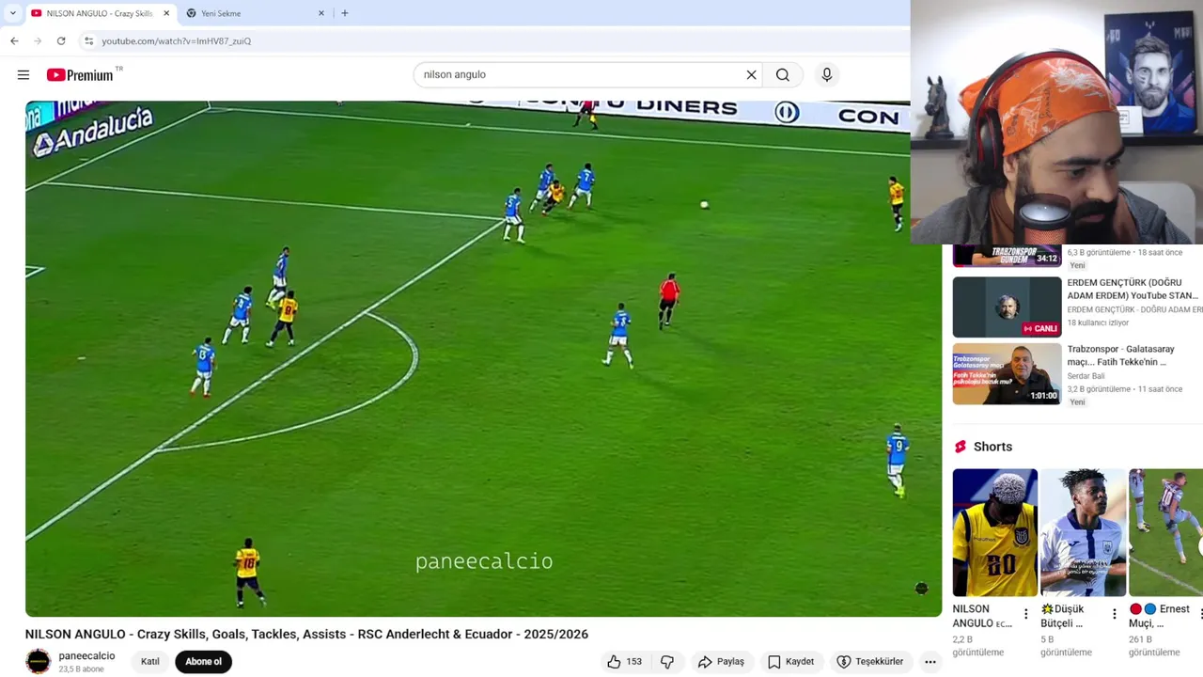Reload the page
Image resolution: width=1203 pixels, height=677 pixels.
click(61, 40)
